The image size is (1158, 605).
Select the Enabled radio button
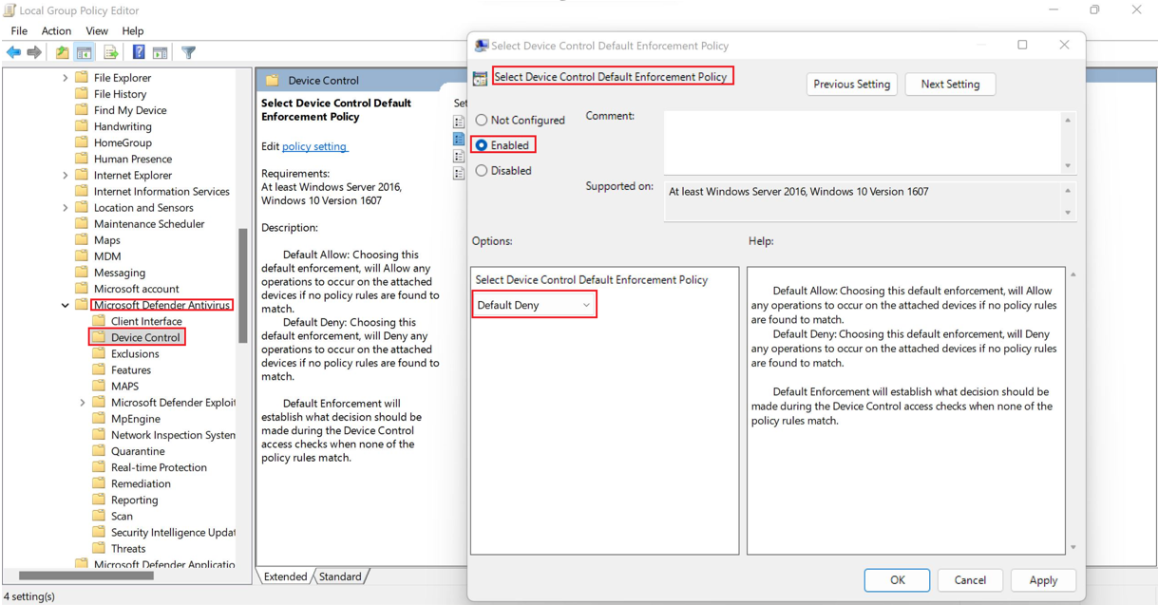(x=482, y=145)
